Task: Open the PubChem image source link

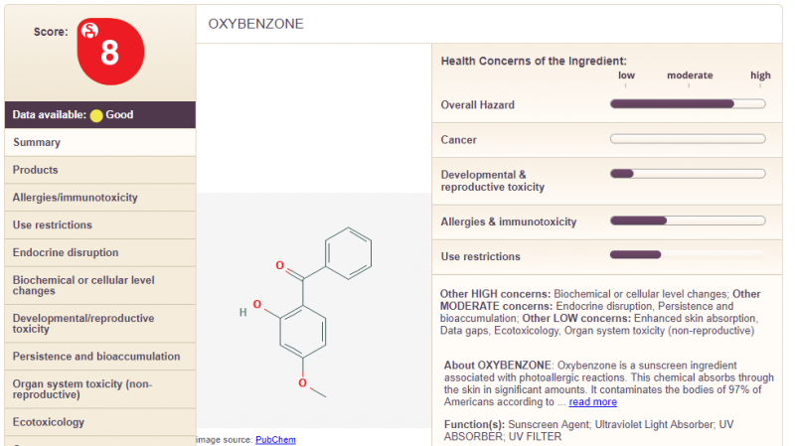Action: click(x=275, y=439)
